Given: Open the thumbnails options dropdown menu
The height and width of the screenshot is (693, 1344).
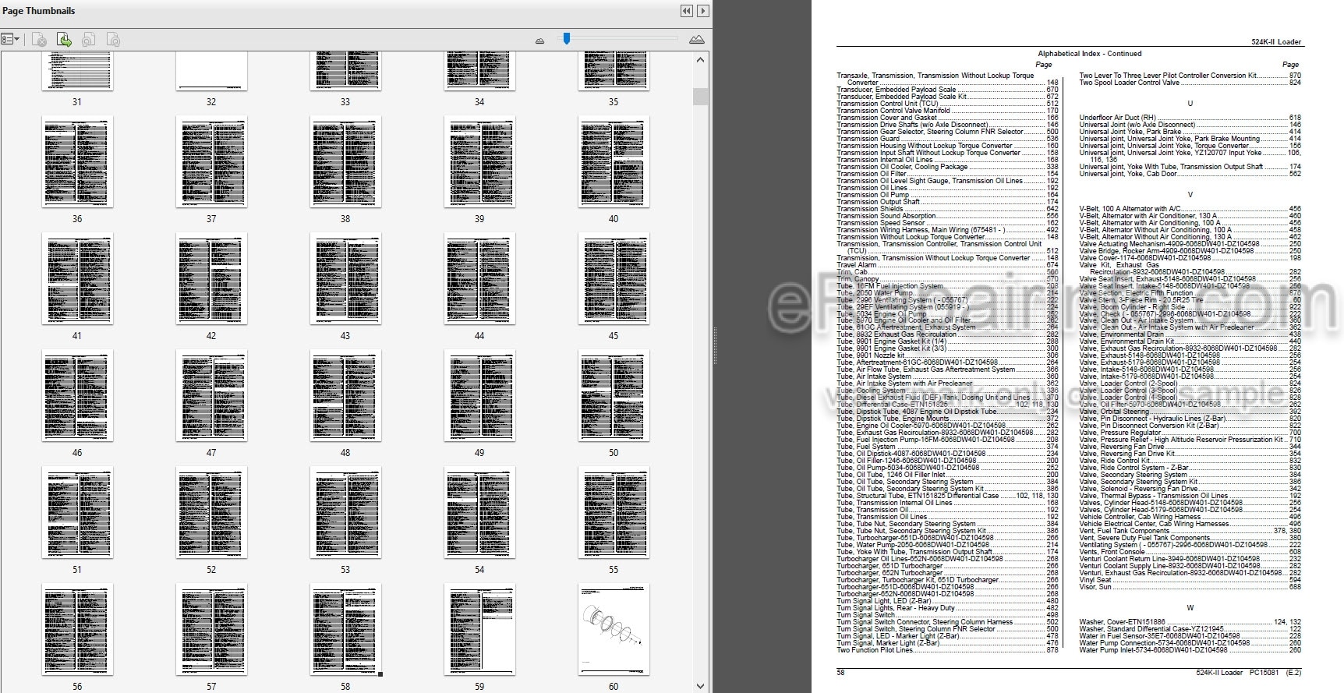Looking at the screenshot, I should coord(11,39).
